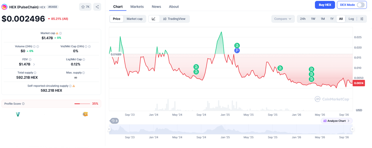This screenshot has width=372, height=148.
Task: Select the Market cap view toggle
Action: click(x=134, y=19)
